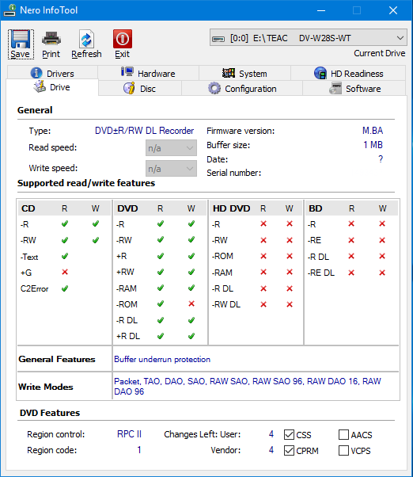Click the BD -R read red cross
This screenshot has height=477, width=413.
tap(351, 224)
